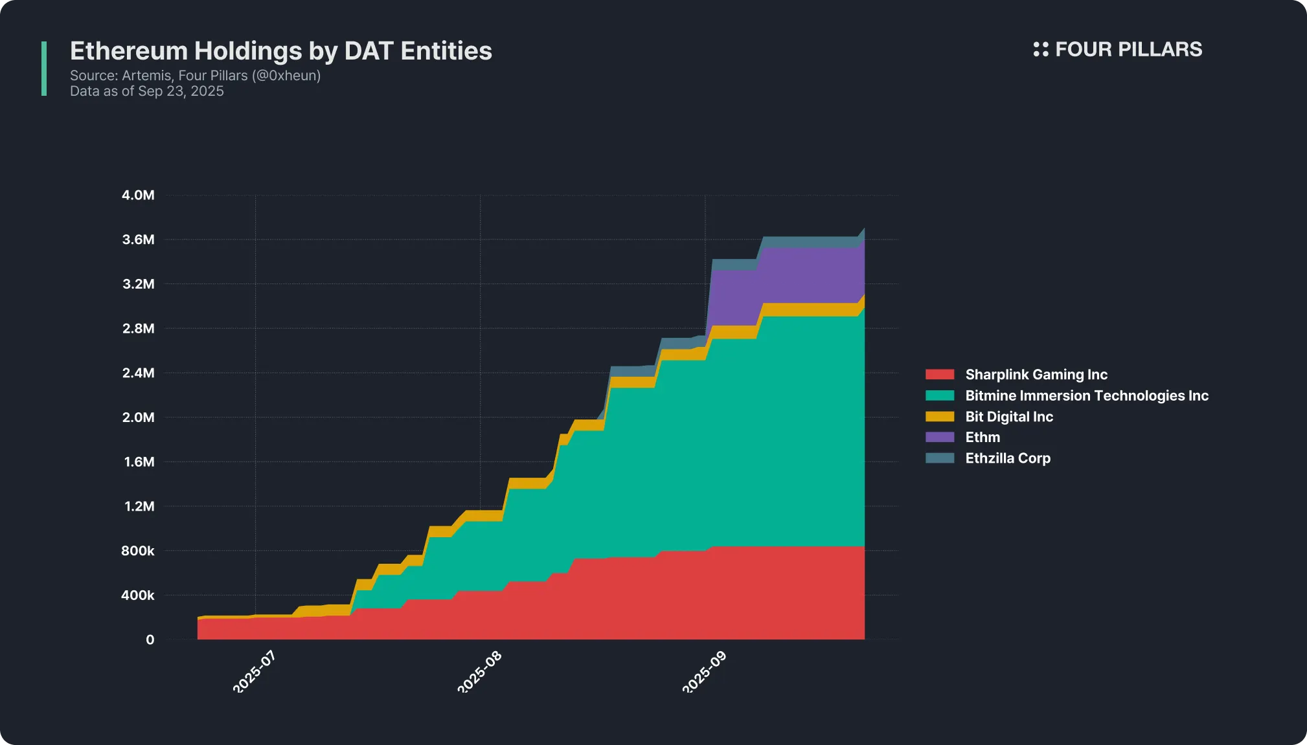
Task: Select the 2025-08 x-axis label
Action: [x=479, y=672]
